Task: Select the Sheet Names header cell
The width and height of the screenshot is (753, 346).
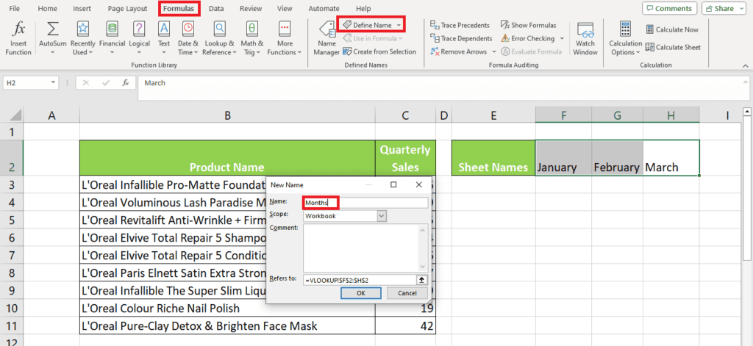Action: click(493, 158)
